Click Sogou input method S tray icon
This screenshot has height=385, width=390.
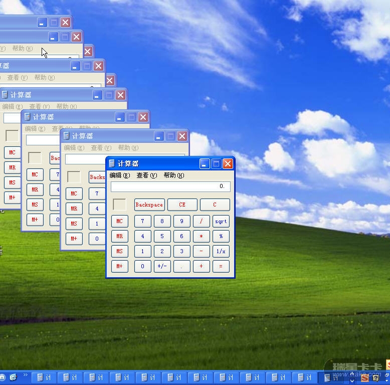tap(365, 378)
